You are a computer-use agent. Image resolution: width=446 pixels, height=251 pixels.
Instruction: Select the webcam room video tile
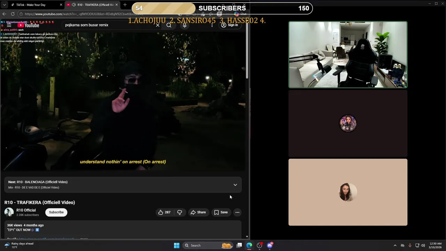(x=348, y=54)
